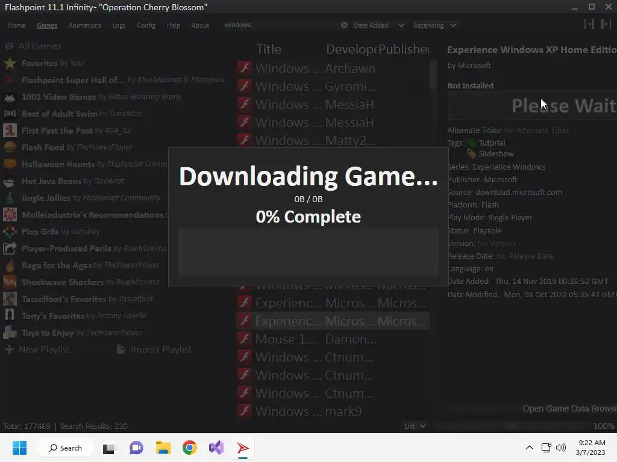Switch to the Games tab

click(x=47, y=25)
